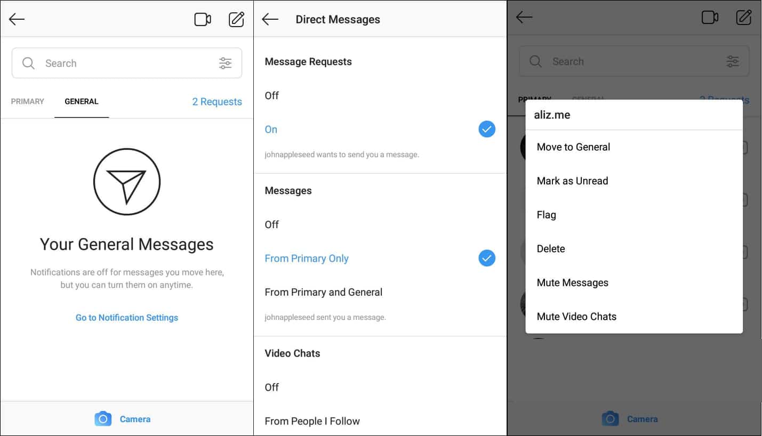Viewport: 762px width, 436px height.
Task: Tap 'johnappleseed sent you a message.'
Action: pos(325,318)
